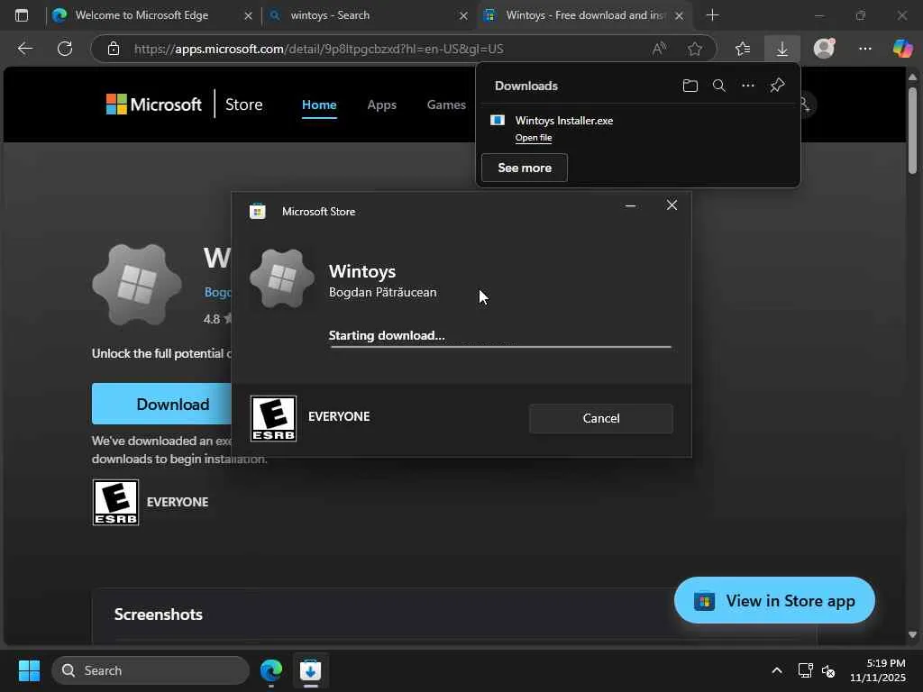Image resolution: width=923 pixels, height=692 pixels.
Task: Cancel the Wintoys download
Action: coord(601,418)
